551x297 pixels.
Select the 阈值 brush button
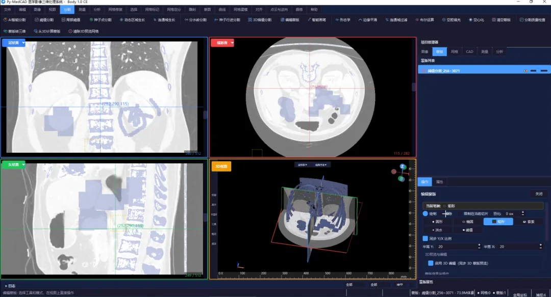tap(468, 230)
